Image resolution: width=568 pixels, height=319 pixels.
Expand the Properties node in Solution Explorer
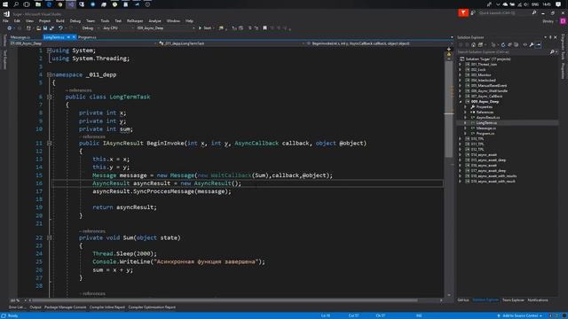pyautogui.click(x=465, y=107)
